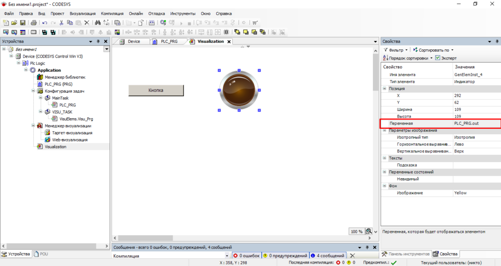This screenshot has height=266, width=501.
Task: Click the Find binoculars icon
Action: pos(98,22)
